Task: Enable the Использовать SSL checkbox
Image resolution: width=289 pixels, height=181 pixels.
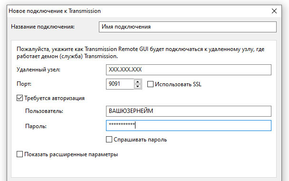Action: (150, 84)
